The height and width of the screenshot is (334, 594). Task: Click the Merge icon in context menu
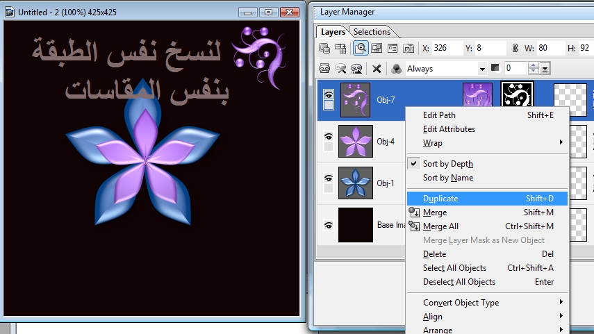pyautogui.click(x=415, y=212)
